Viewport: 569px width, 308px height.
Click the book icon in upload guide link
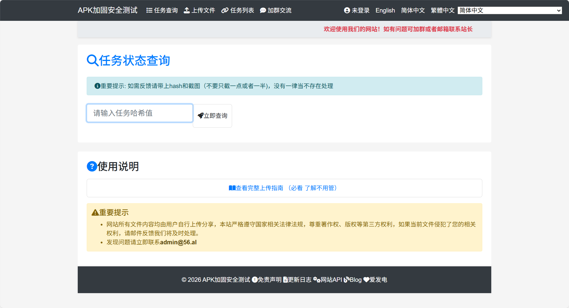232,188
